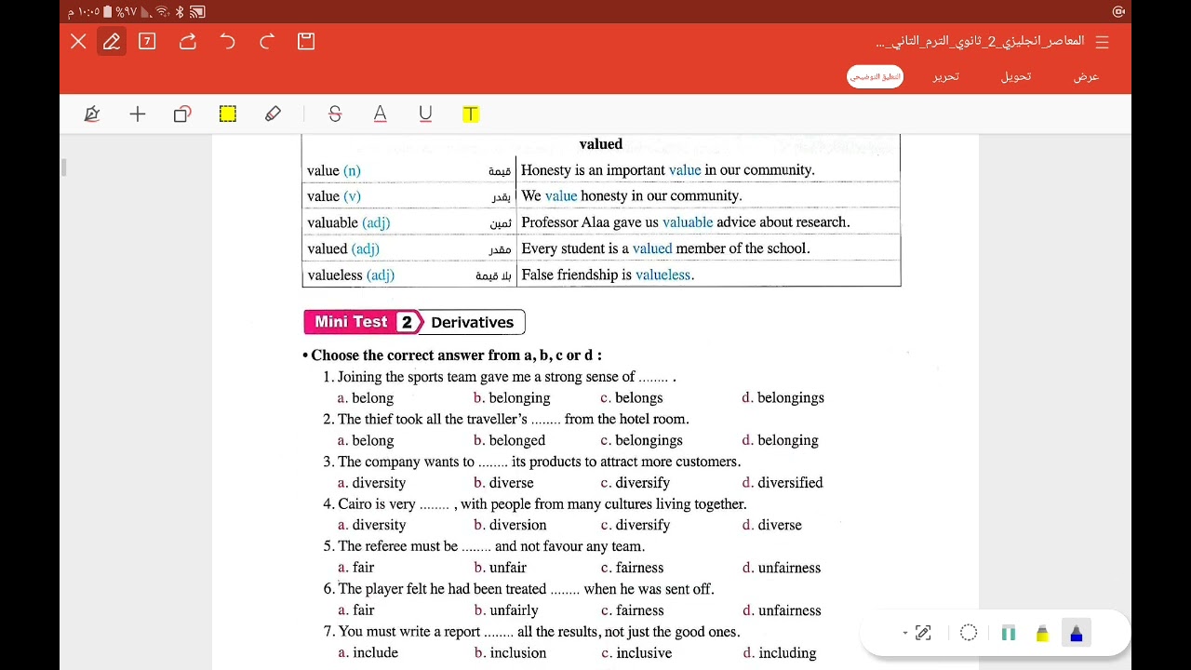The width and height of the screenshot is (1191, 670).
Task: Tap question 2 option b. belonged
Action: click(x=509, y=440)
